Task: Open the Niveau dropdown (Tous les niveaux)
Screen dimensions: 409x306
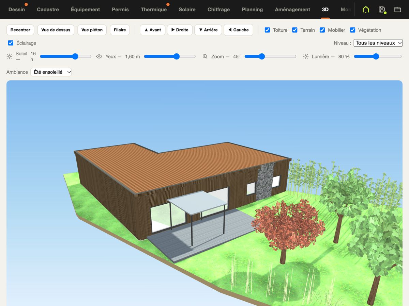Action: pos(378,43)
